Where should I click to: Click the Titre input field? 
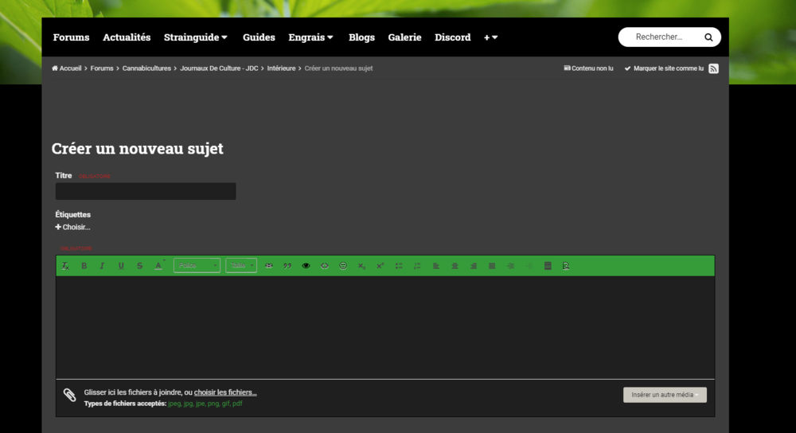coord(146,191)
